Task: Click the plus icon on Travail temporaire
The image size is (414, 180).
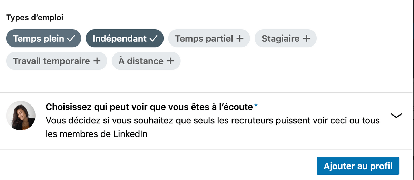Action: click(x=97, y=61)
